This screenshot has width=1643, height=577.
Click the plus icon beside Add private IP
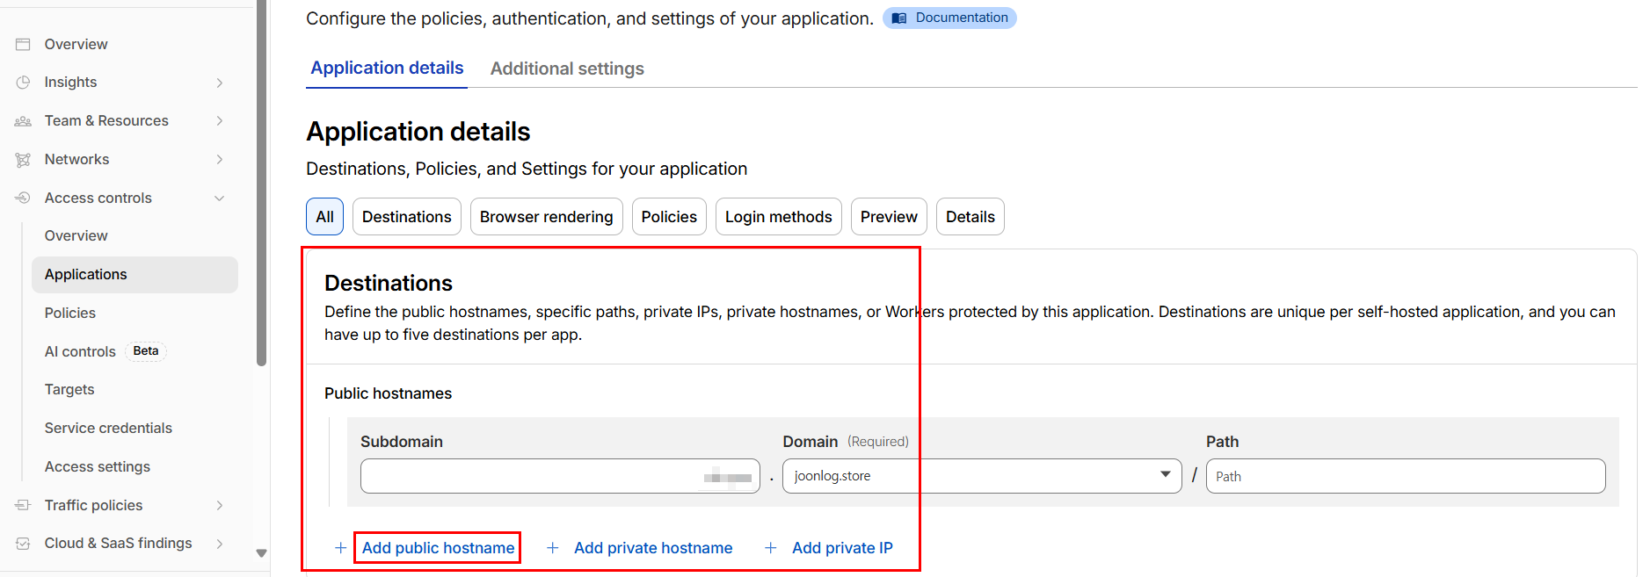point(771,548)
